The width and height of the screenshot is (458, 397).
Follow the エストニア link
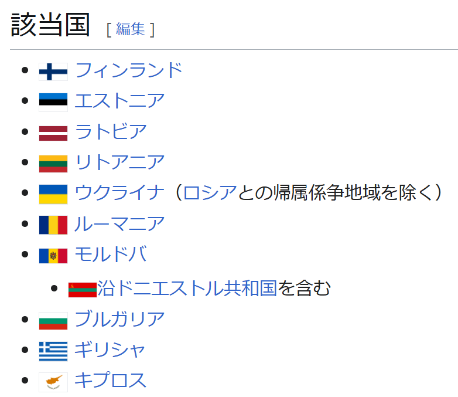[x=119, y=101]
